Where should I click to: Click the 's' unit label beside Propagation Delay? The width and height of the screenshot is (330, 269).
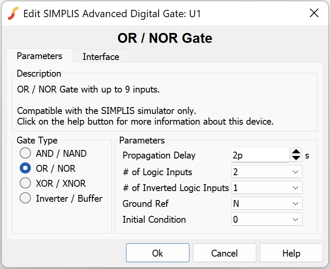click(x=307, y=155)
